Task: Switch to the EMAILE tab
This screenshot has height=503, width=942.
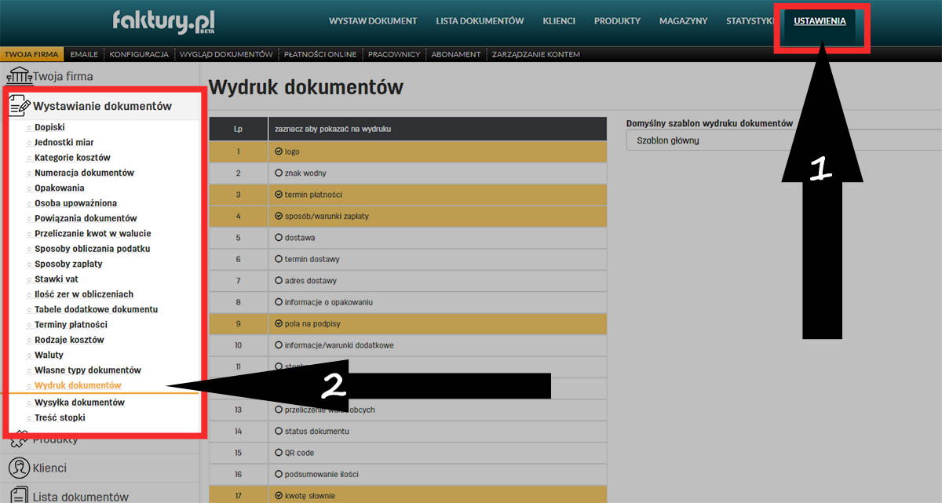Action: (84, 53)
